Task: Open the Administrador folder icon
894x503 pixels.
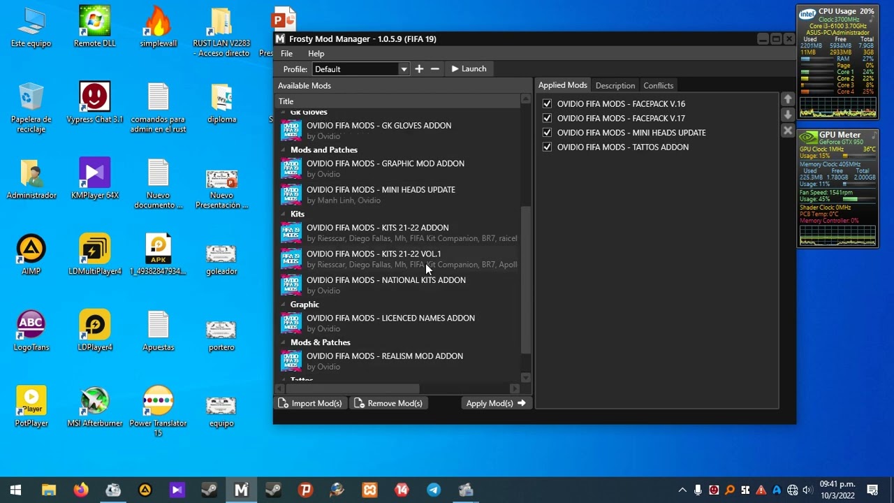Action: pos(31,179)
